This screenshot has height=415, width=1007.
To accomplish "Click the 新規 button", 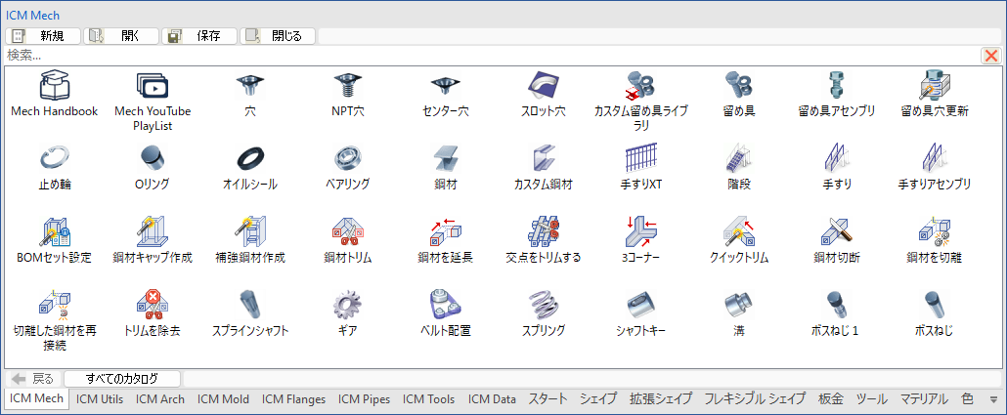I will pyautogui.click(x=43, y=36).
